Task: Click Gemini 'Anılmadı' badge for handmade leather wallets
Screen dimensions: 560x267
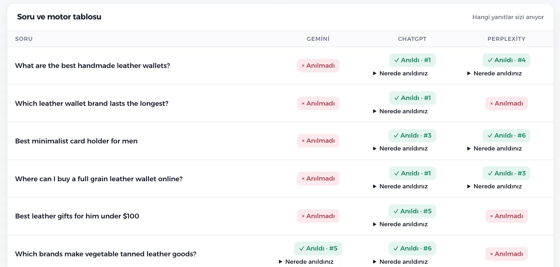Action: point(318,66)
